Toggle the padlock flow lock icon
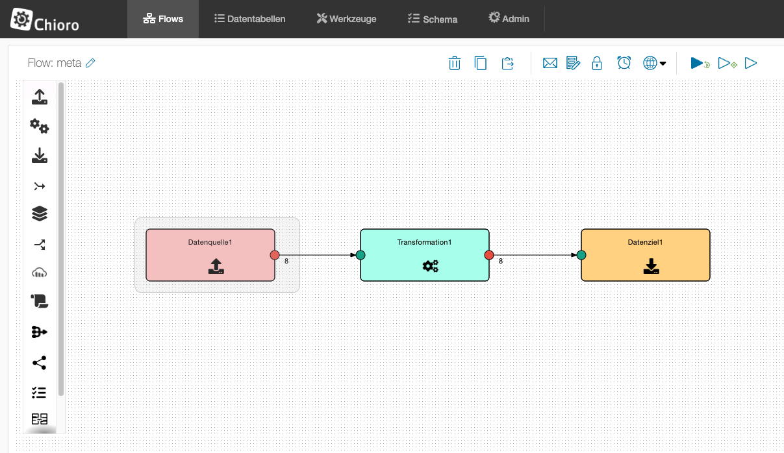Viewport: 784px width, 453px height. [x=597, y=63]
